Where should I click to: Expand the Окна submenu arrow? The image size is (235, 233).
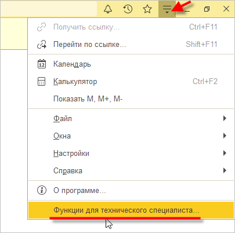pos(225,136)
